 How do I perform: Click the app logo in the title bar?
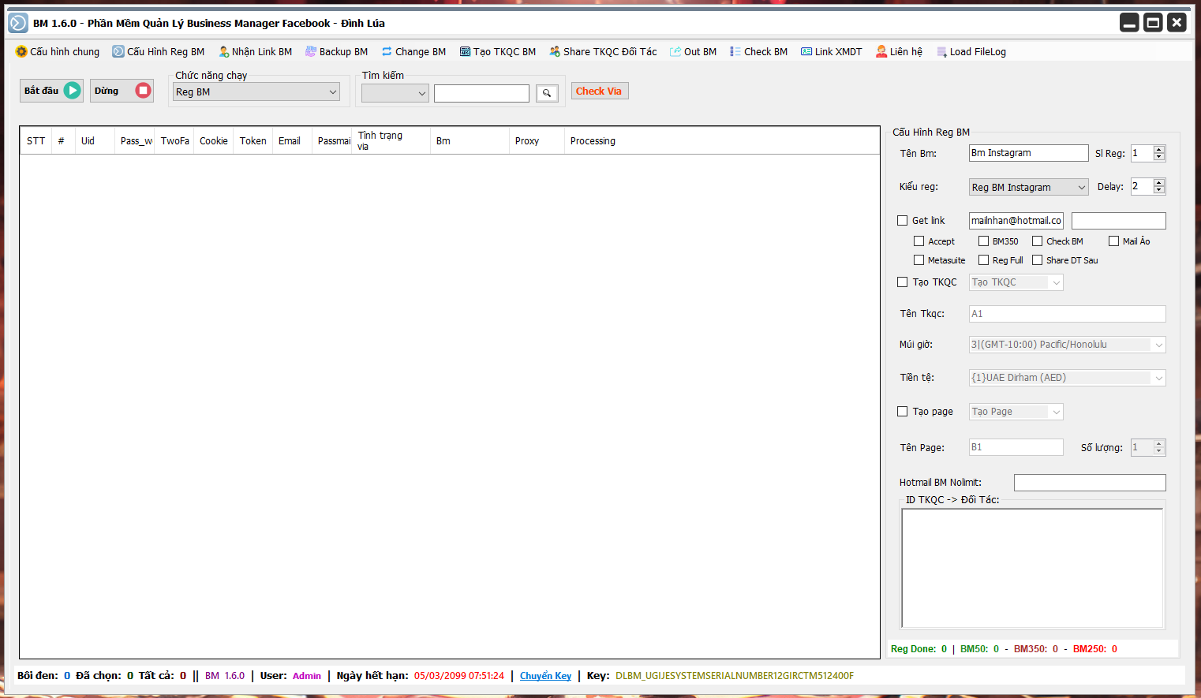point(18,23)
